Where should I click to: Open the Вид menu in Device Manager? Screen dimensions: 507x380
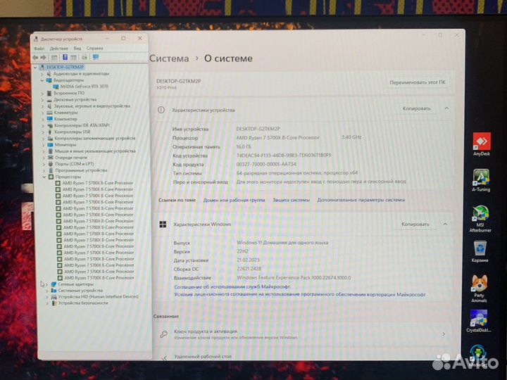click(77, 49)
